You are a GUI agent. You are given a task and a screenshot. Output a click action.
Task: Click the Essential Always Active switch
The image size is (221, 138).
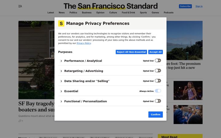point(158,91)
